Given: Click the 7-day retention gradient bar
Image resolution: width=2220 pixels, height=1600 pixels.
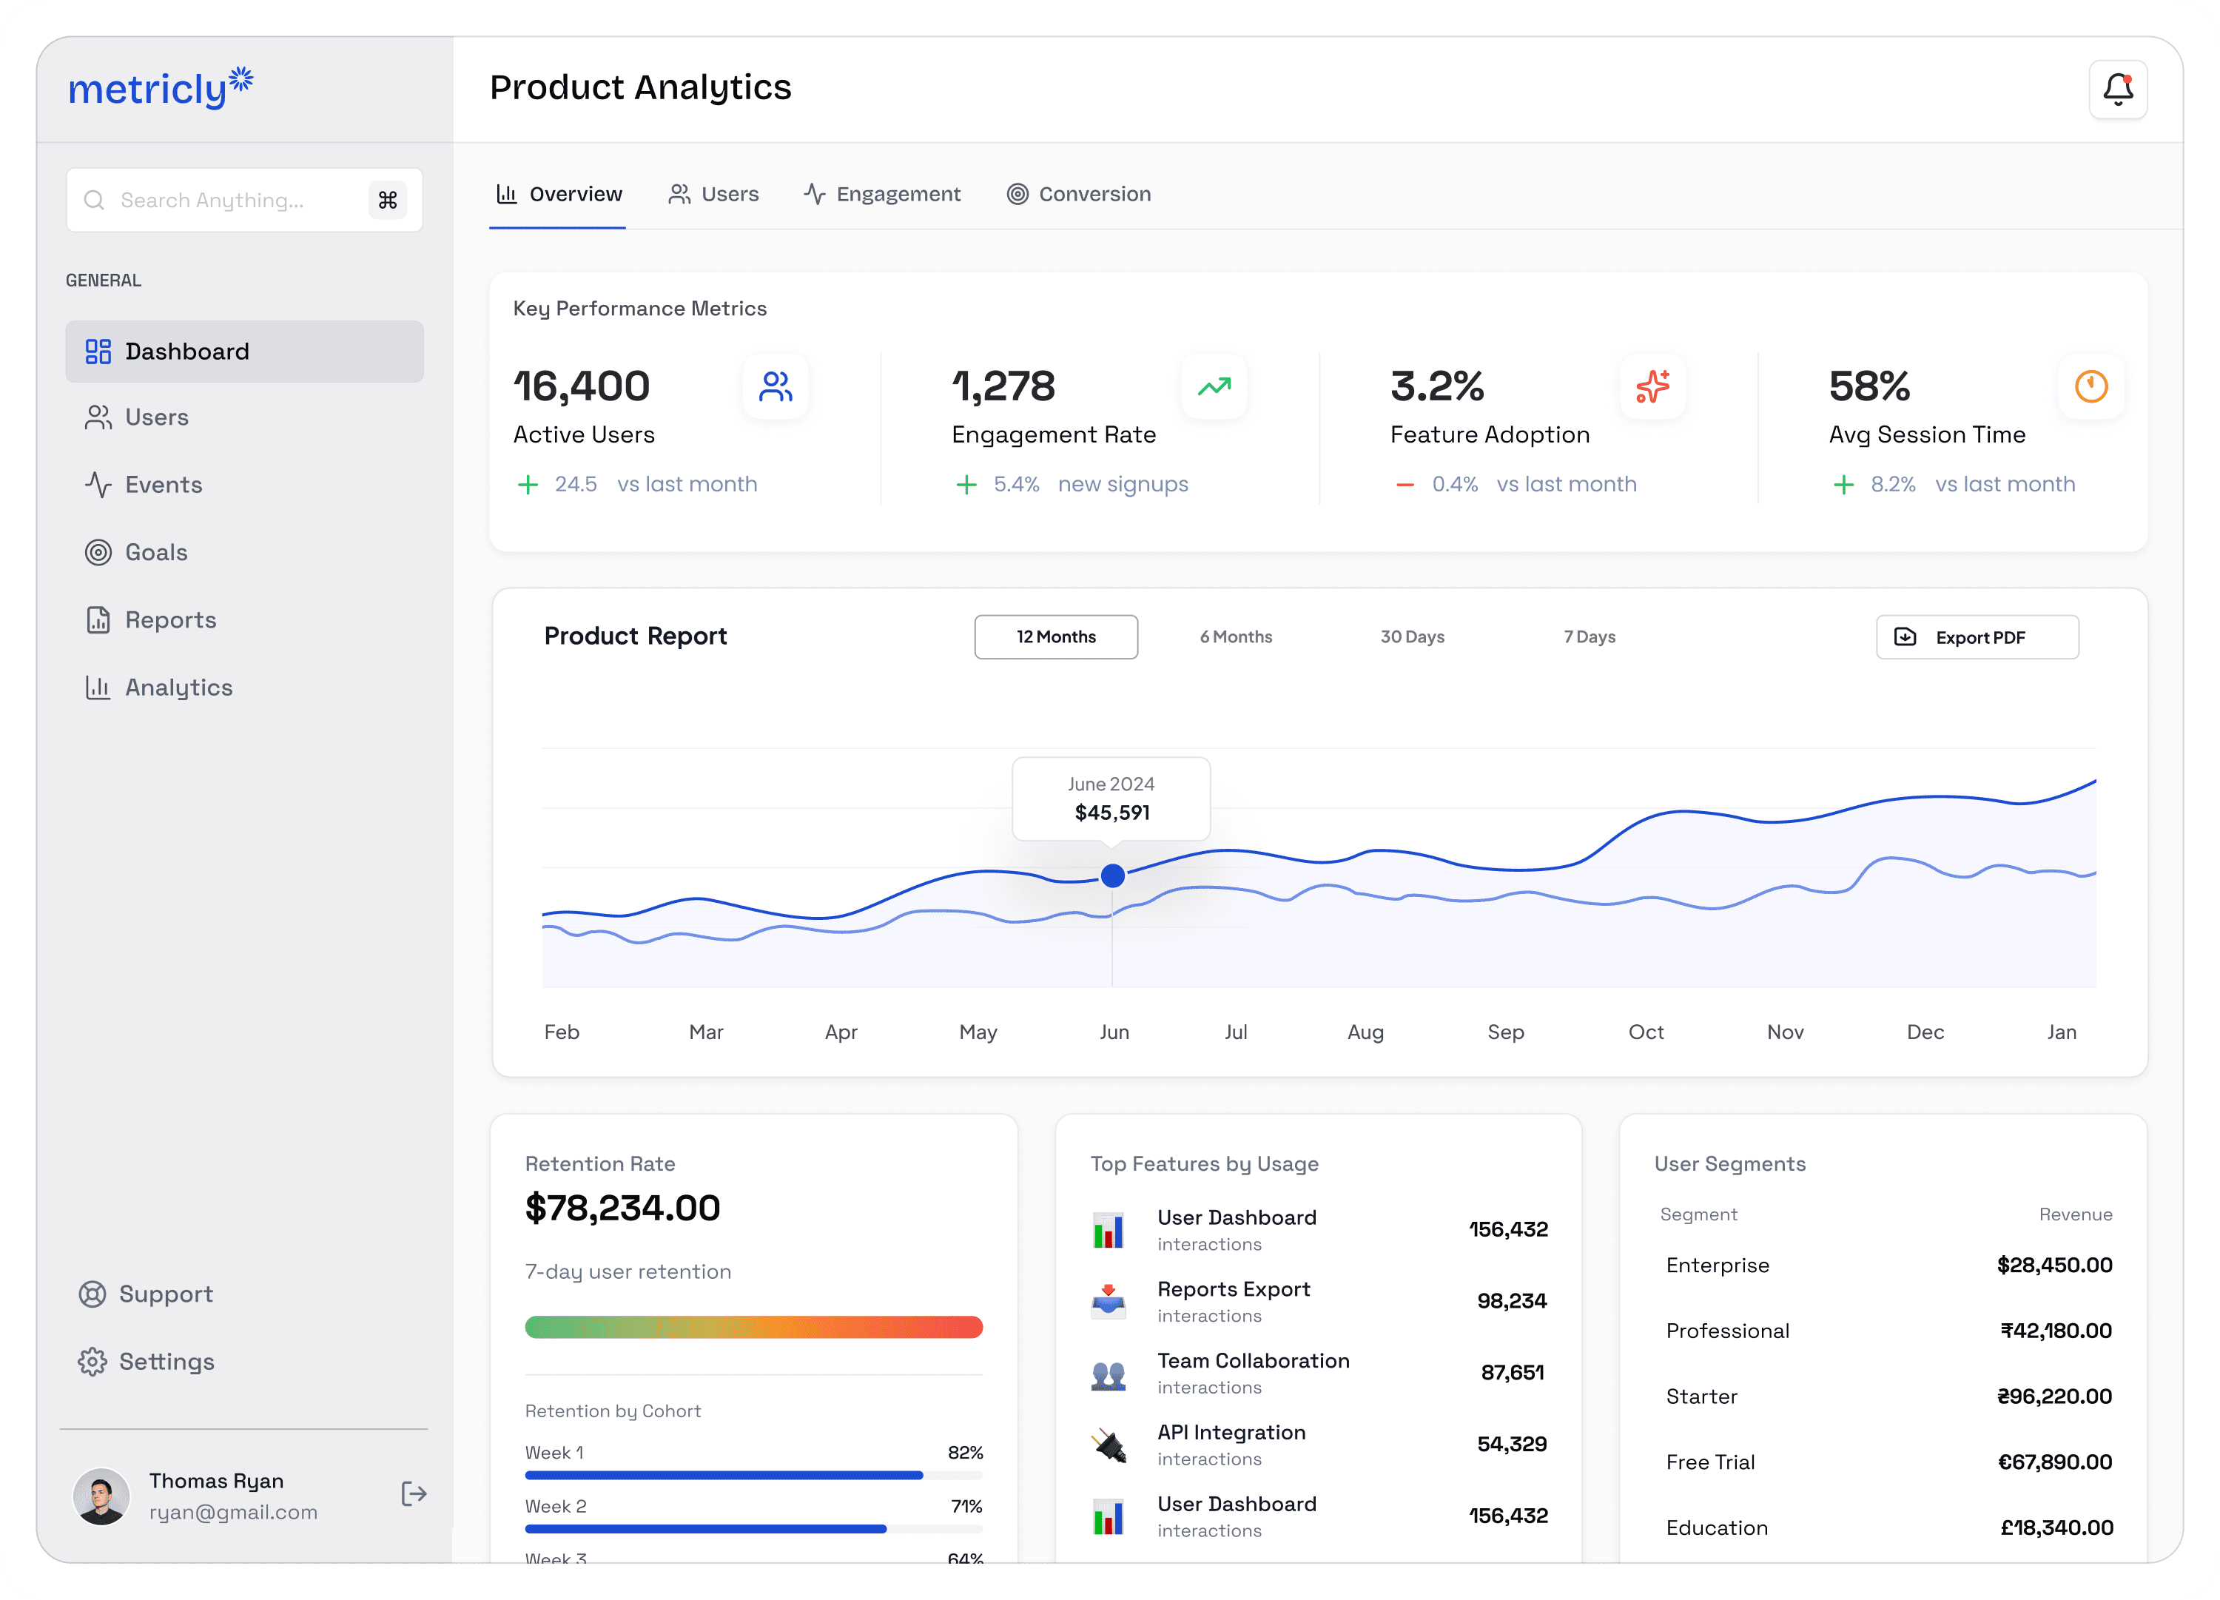Looking at the screenshot, I should click(x=753, y=1327).
